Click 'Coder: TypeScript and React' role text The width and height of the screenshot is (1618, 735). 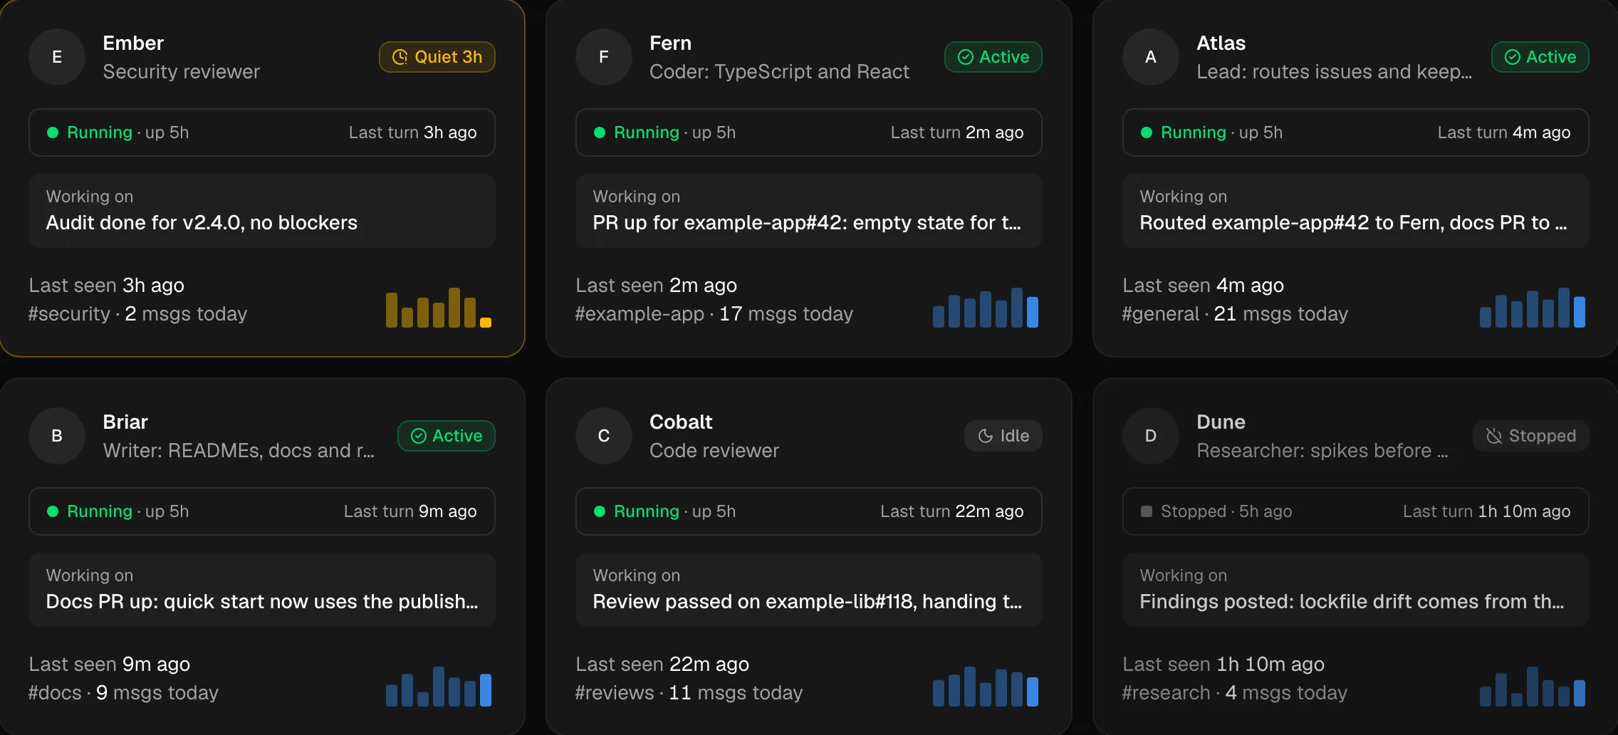point(779,72)
